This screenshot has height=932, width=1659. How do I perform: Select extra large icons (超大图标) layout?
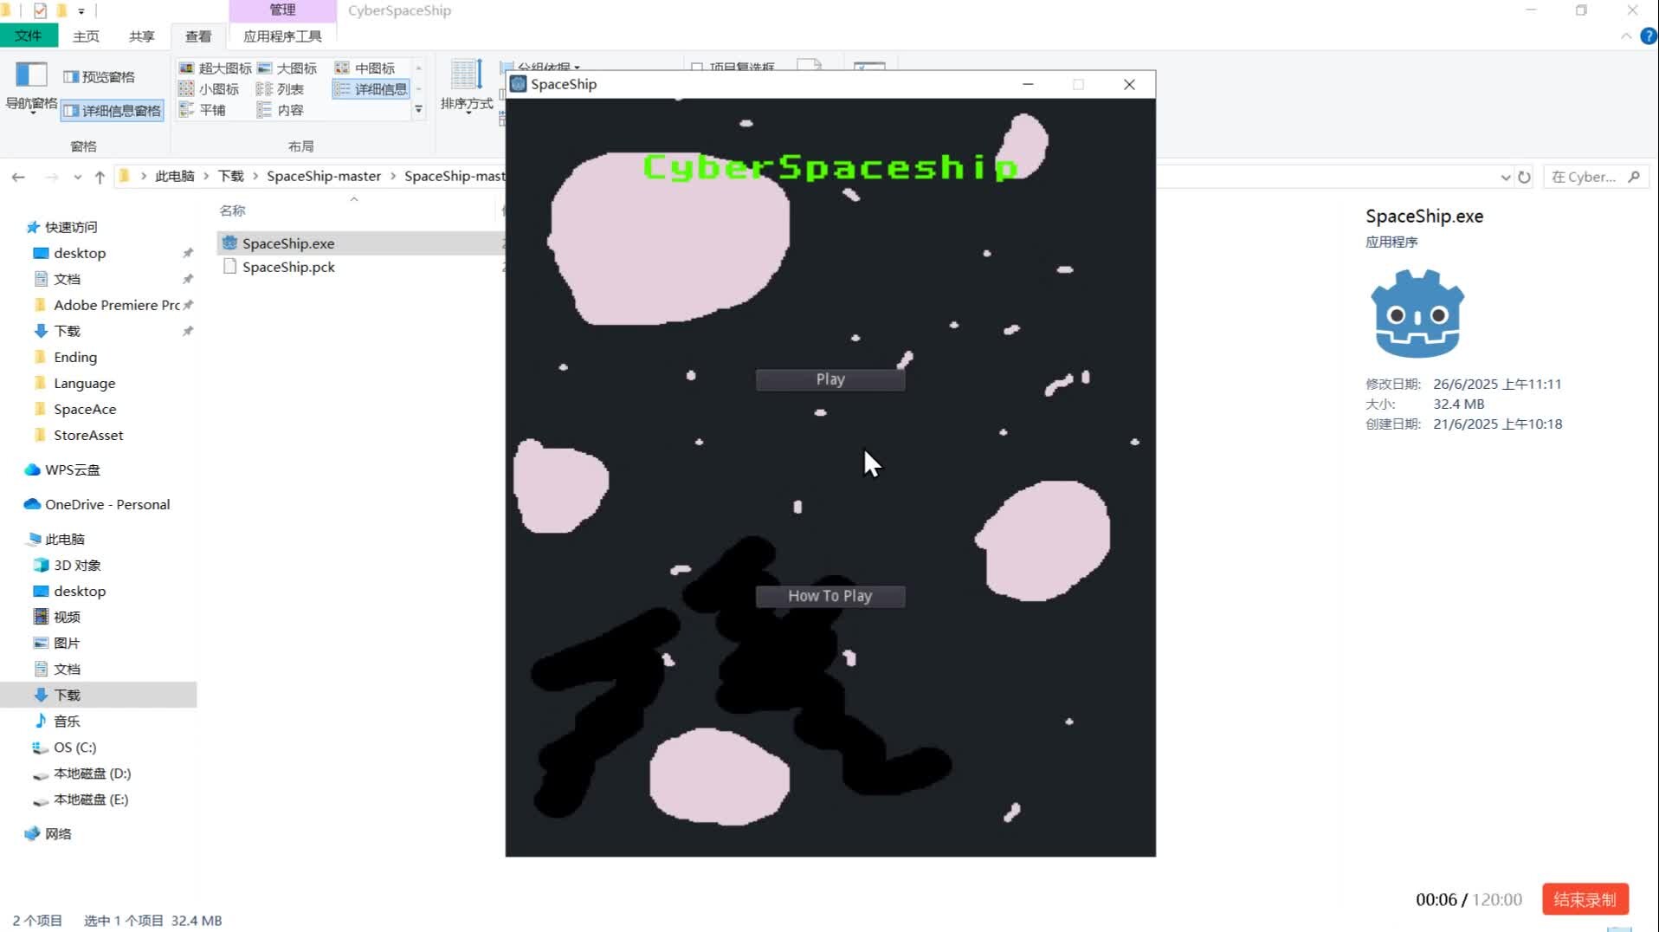215,68
